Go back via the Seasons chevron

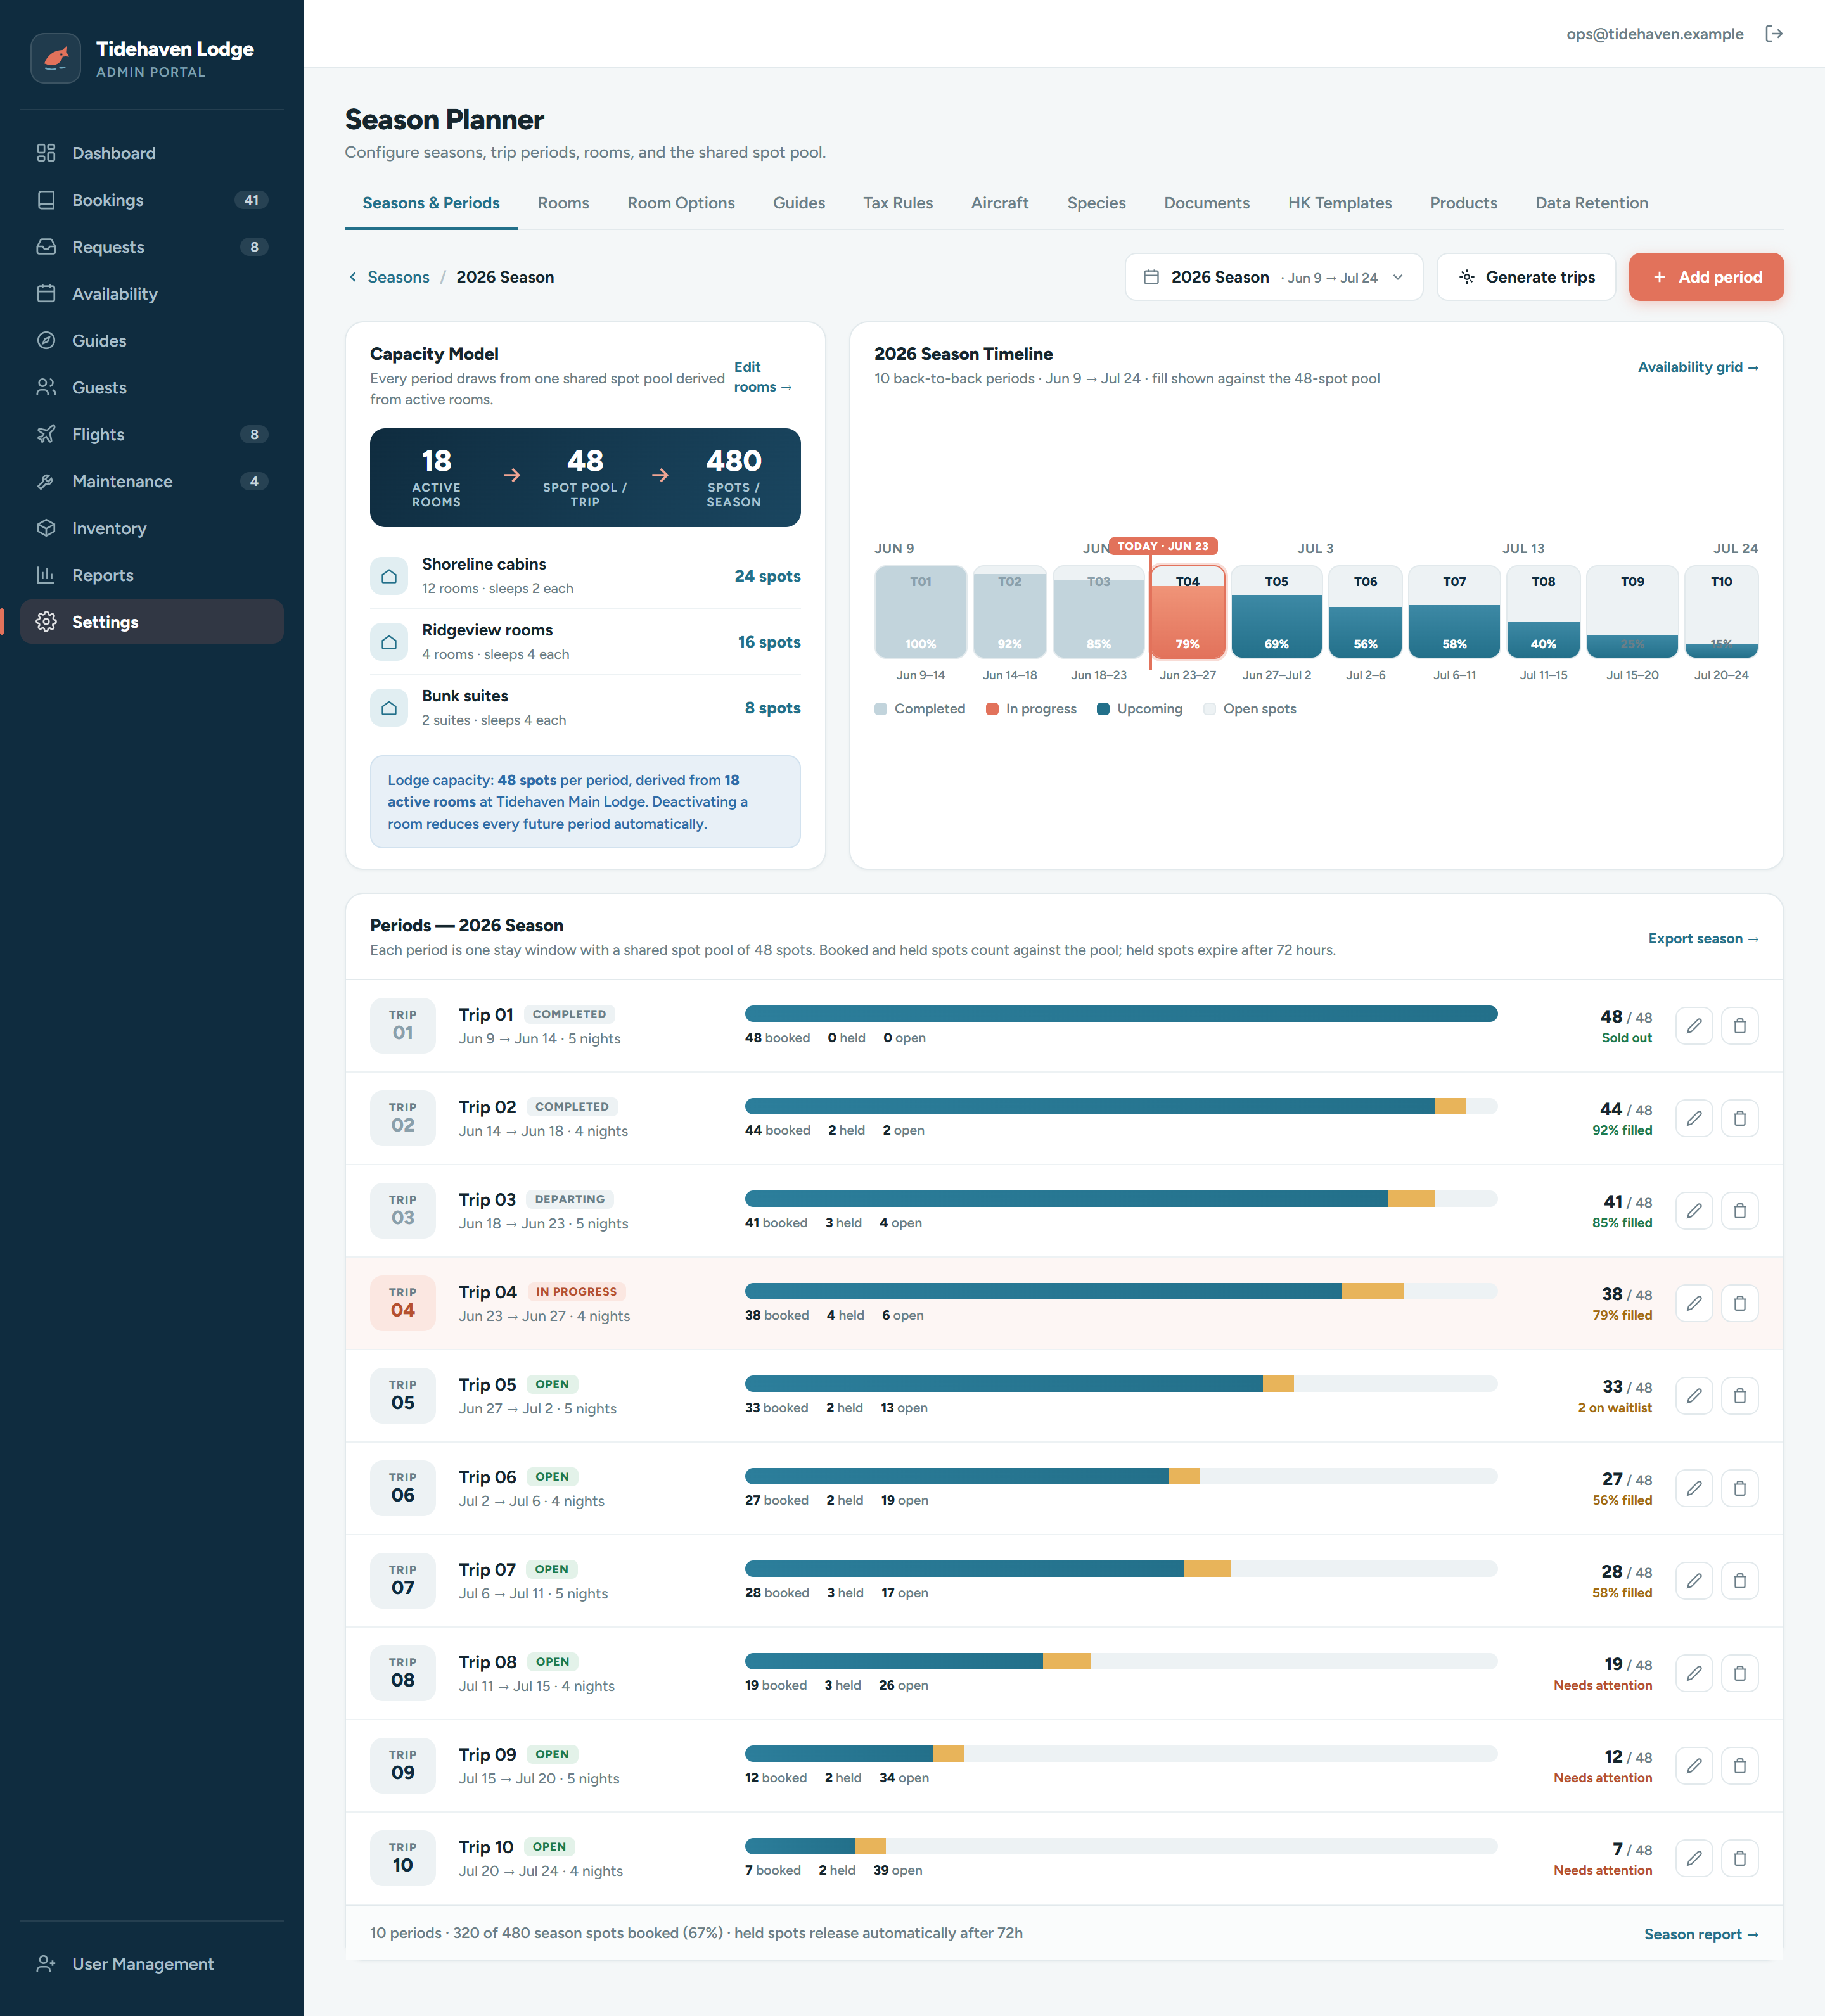(353, 277)
